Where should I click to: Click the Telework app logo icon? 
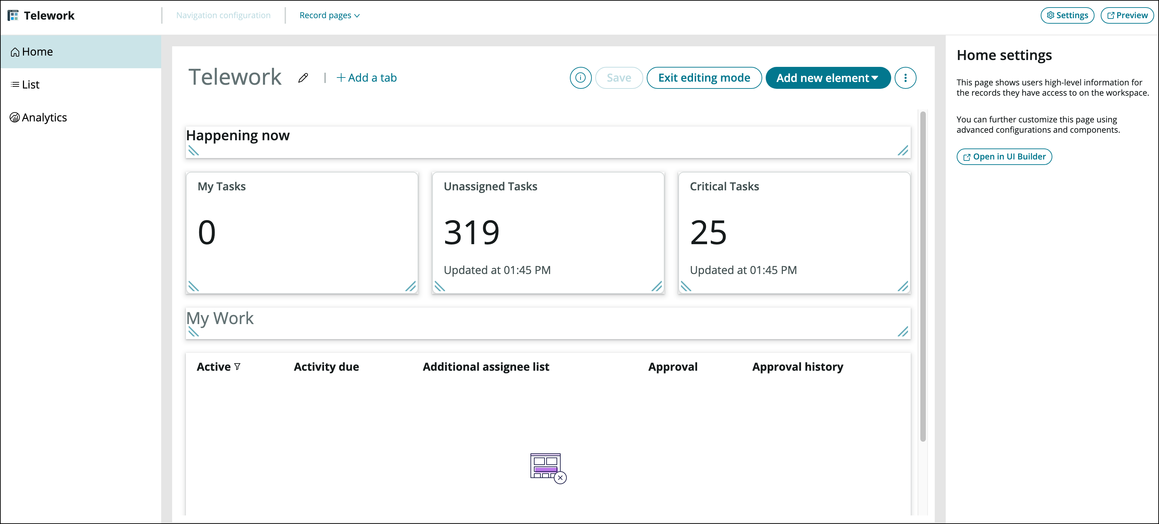(x=13, y=15)
